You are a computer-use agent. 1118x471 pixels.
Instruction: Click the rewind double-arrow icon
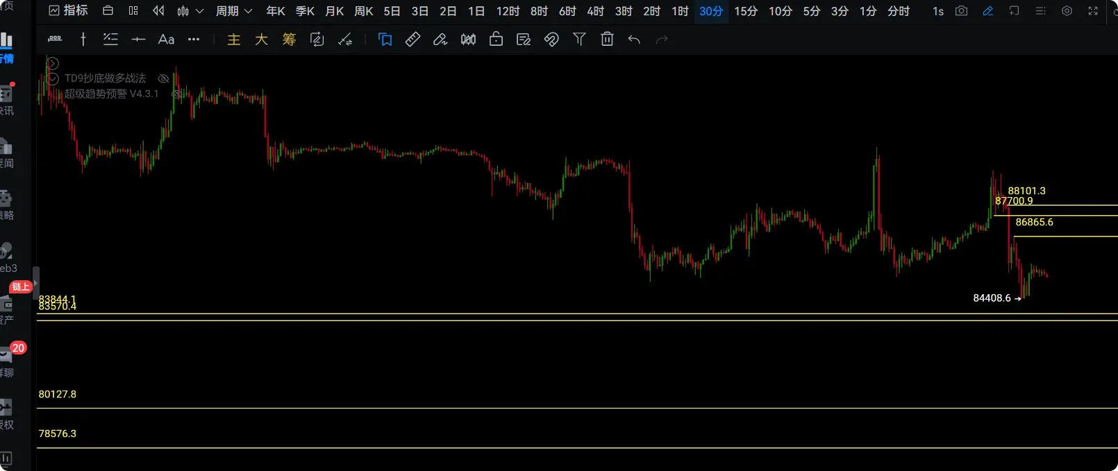[159, 11]
